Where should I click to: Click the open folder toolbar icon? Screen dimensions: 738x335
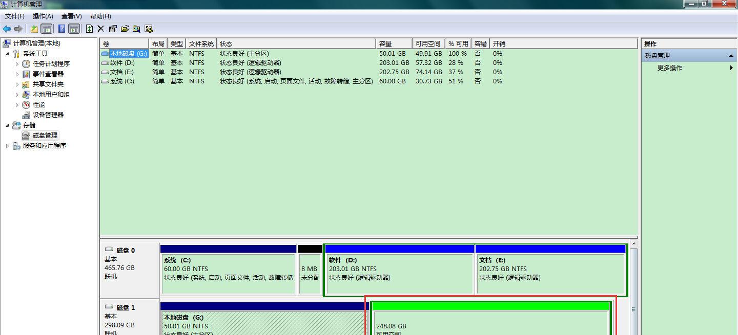[x=125, y=29]
